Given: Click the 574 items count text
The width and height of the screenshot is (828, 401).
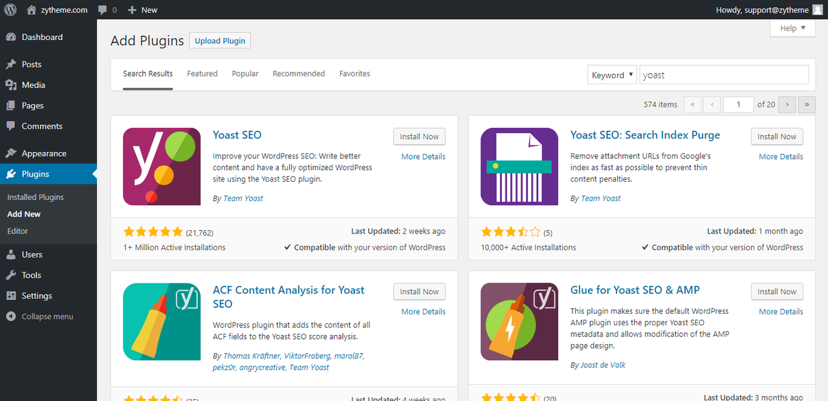Looking at the screenshot, I should tap(660, 104).
